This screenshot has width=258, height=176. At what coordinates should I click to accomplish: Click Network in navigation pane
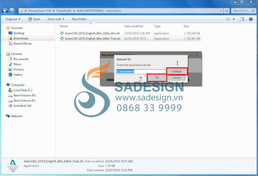click(x=17, y=116)
